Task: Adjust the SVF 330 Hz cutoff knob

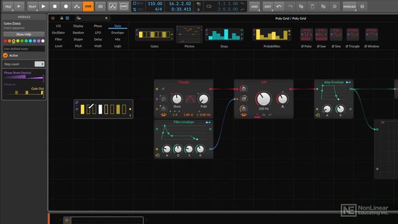Action: pyautogui.click(x=264, y=99)
